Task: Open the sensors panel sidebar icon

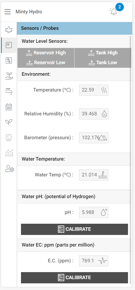Action: 9,45
